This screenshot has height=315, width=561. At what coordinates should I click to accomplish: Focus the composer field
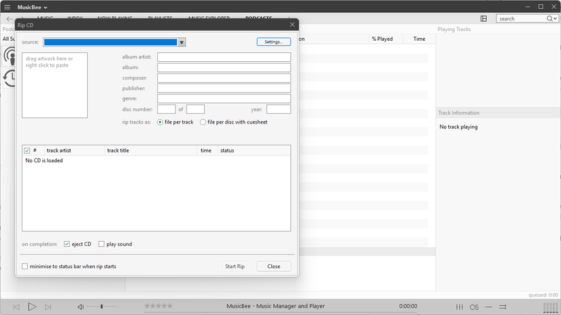[x=224, y=78]
